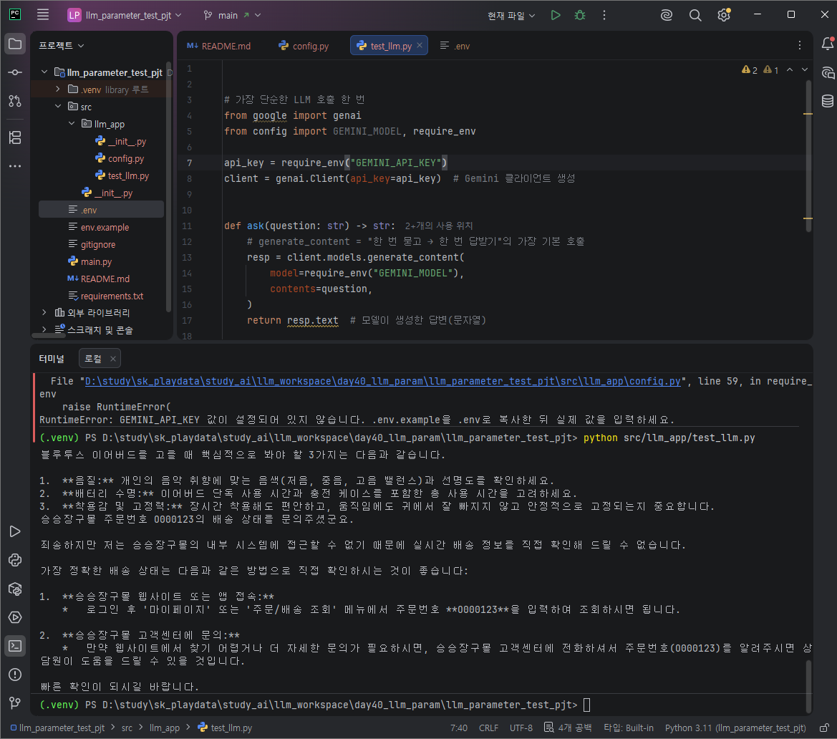
Task: Close the test_llm.py tab
Action: (x=420, y=45)
